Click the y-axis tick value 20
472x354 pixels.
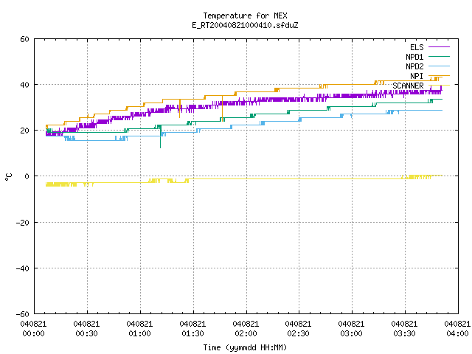pos(24,131)
